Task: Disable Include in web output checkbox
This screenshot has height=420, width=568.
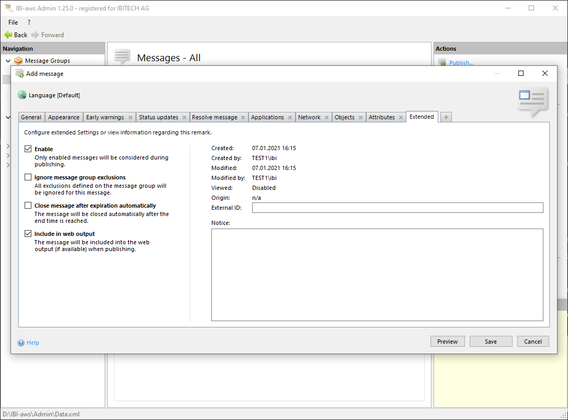Action: click(28, 234)
